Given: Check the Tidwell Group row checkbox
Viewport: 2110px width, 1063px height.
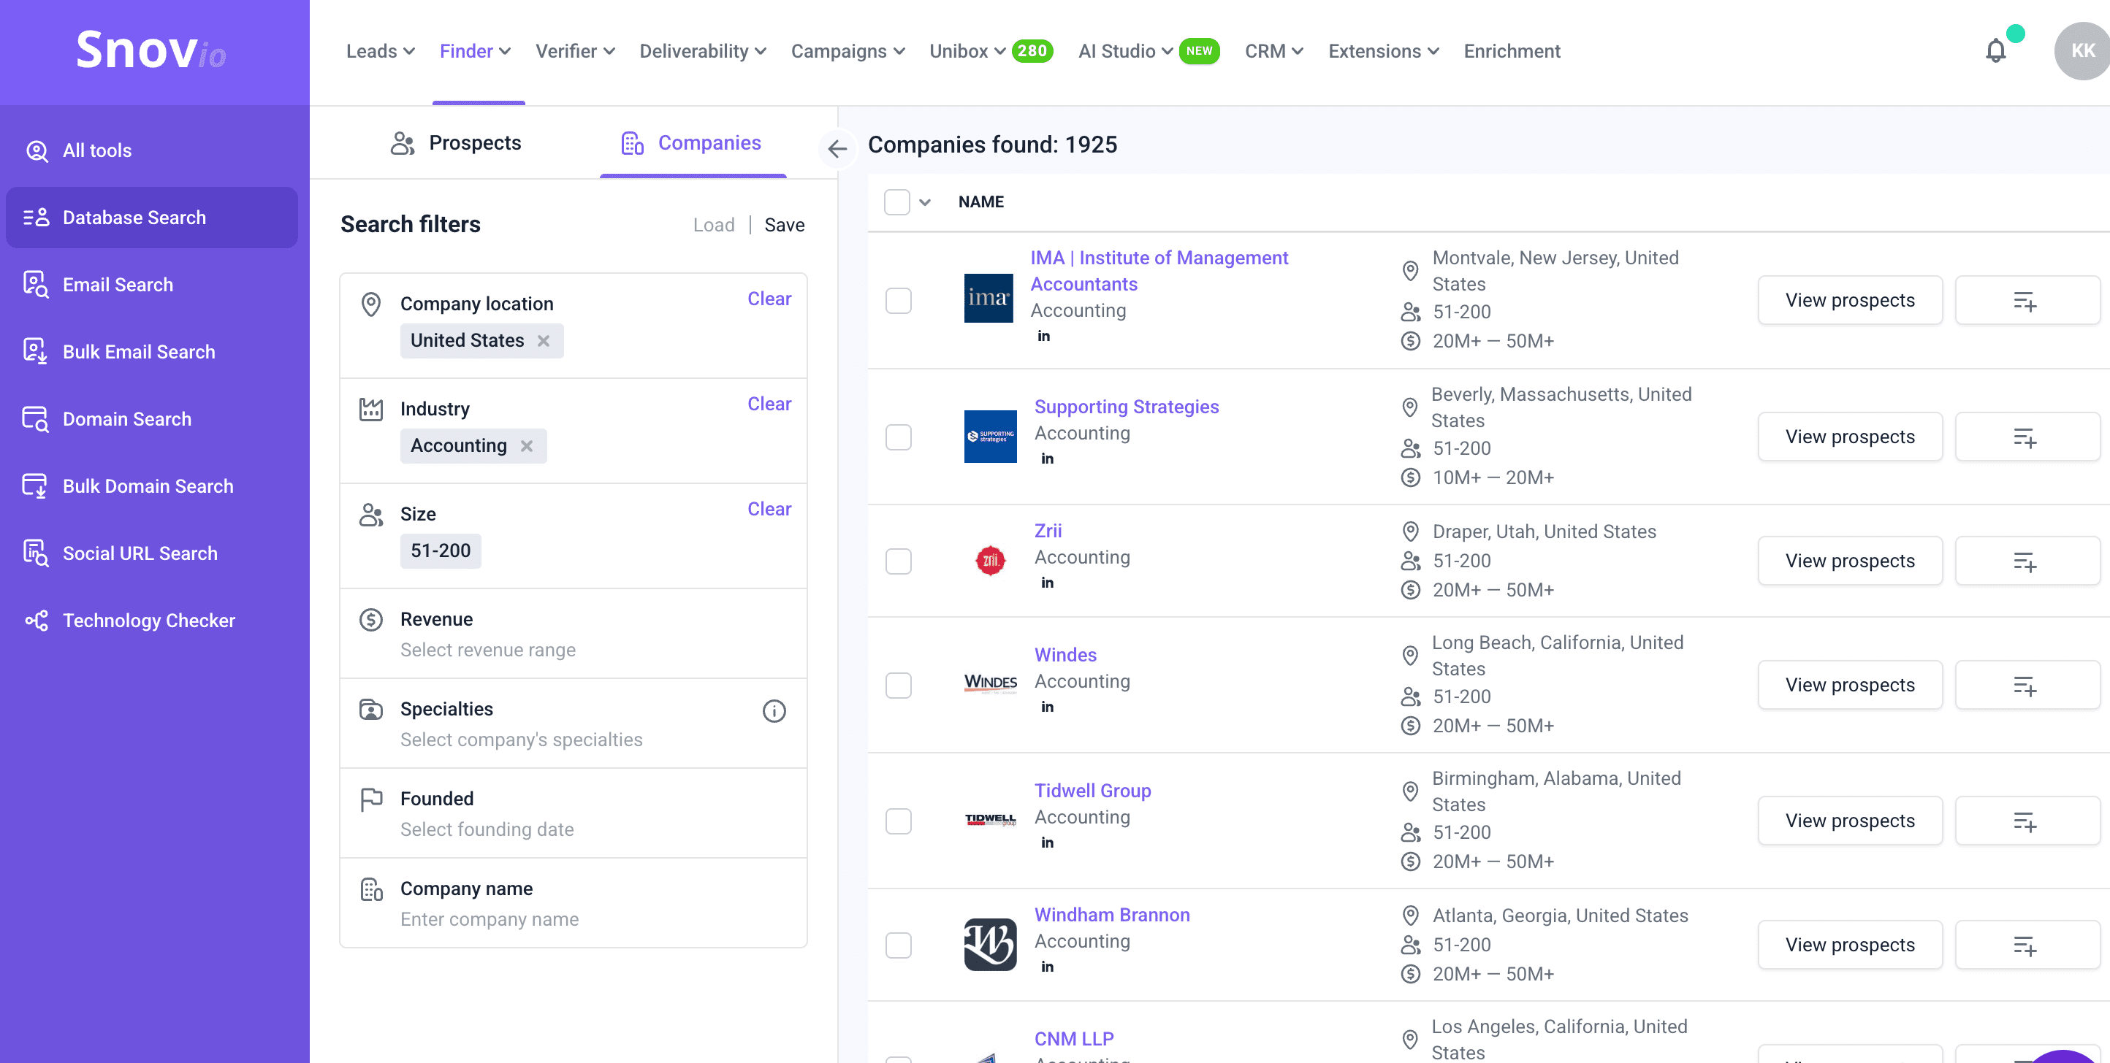Looking at the screenshot, I should click(899, 821).
